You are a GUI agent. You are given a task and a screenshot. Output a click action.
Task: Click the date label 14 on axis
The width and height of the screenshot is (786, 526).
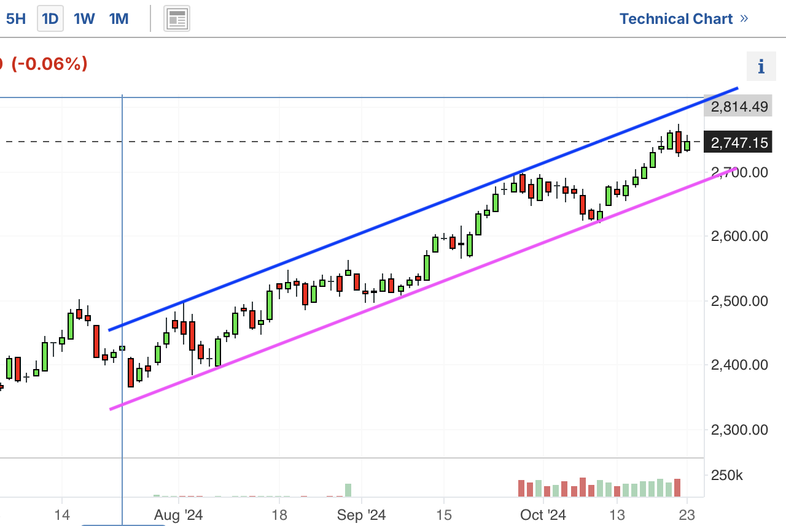coord(61,515)
